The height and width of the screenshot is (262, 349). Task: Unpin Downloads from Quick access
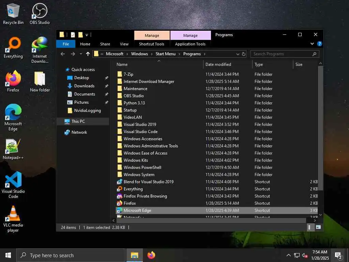pos(106,86)
